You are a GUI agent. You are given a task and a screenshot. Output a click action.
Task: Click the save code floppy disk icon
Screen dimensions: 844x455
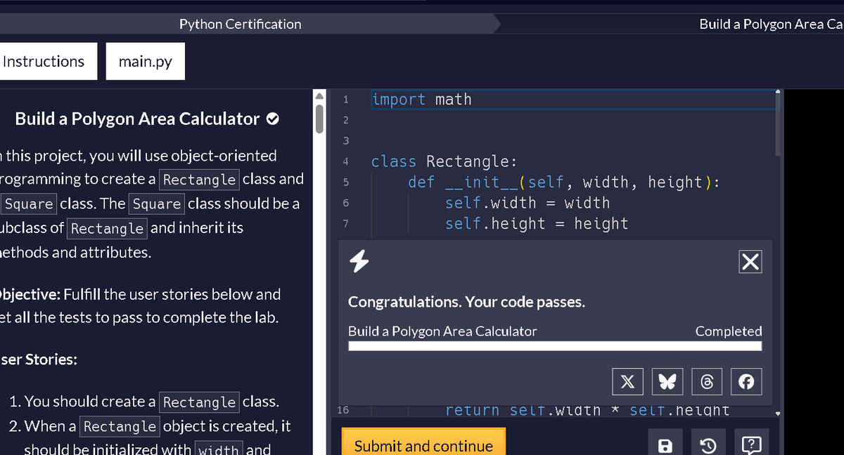(x=665, y=445)
